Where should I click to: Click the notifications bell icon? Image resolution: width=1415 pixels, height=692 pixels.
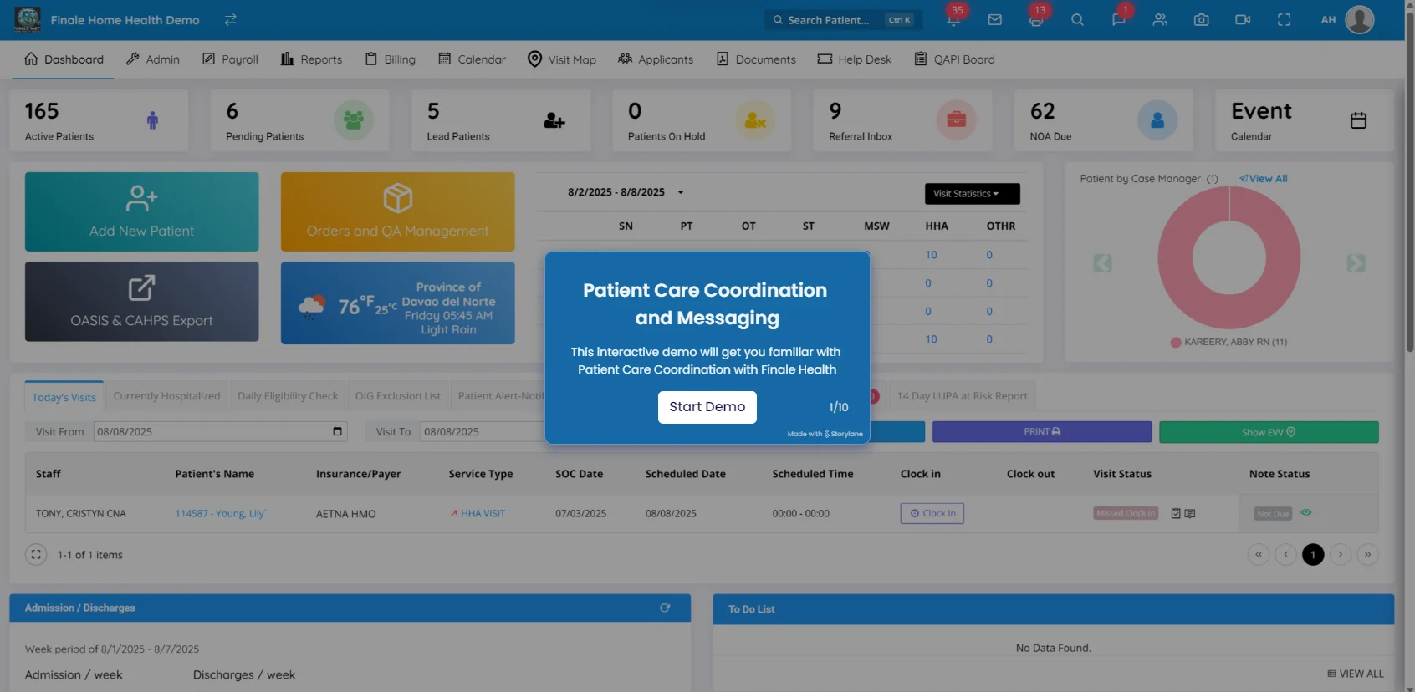pos(953,20)
